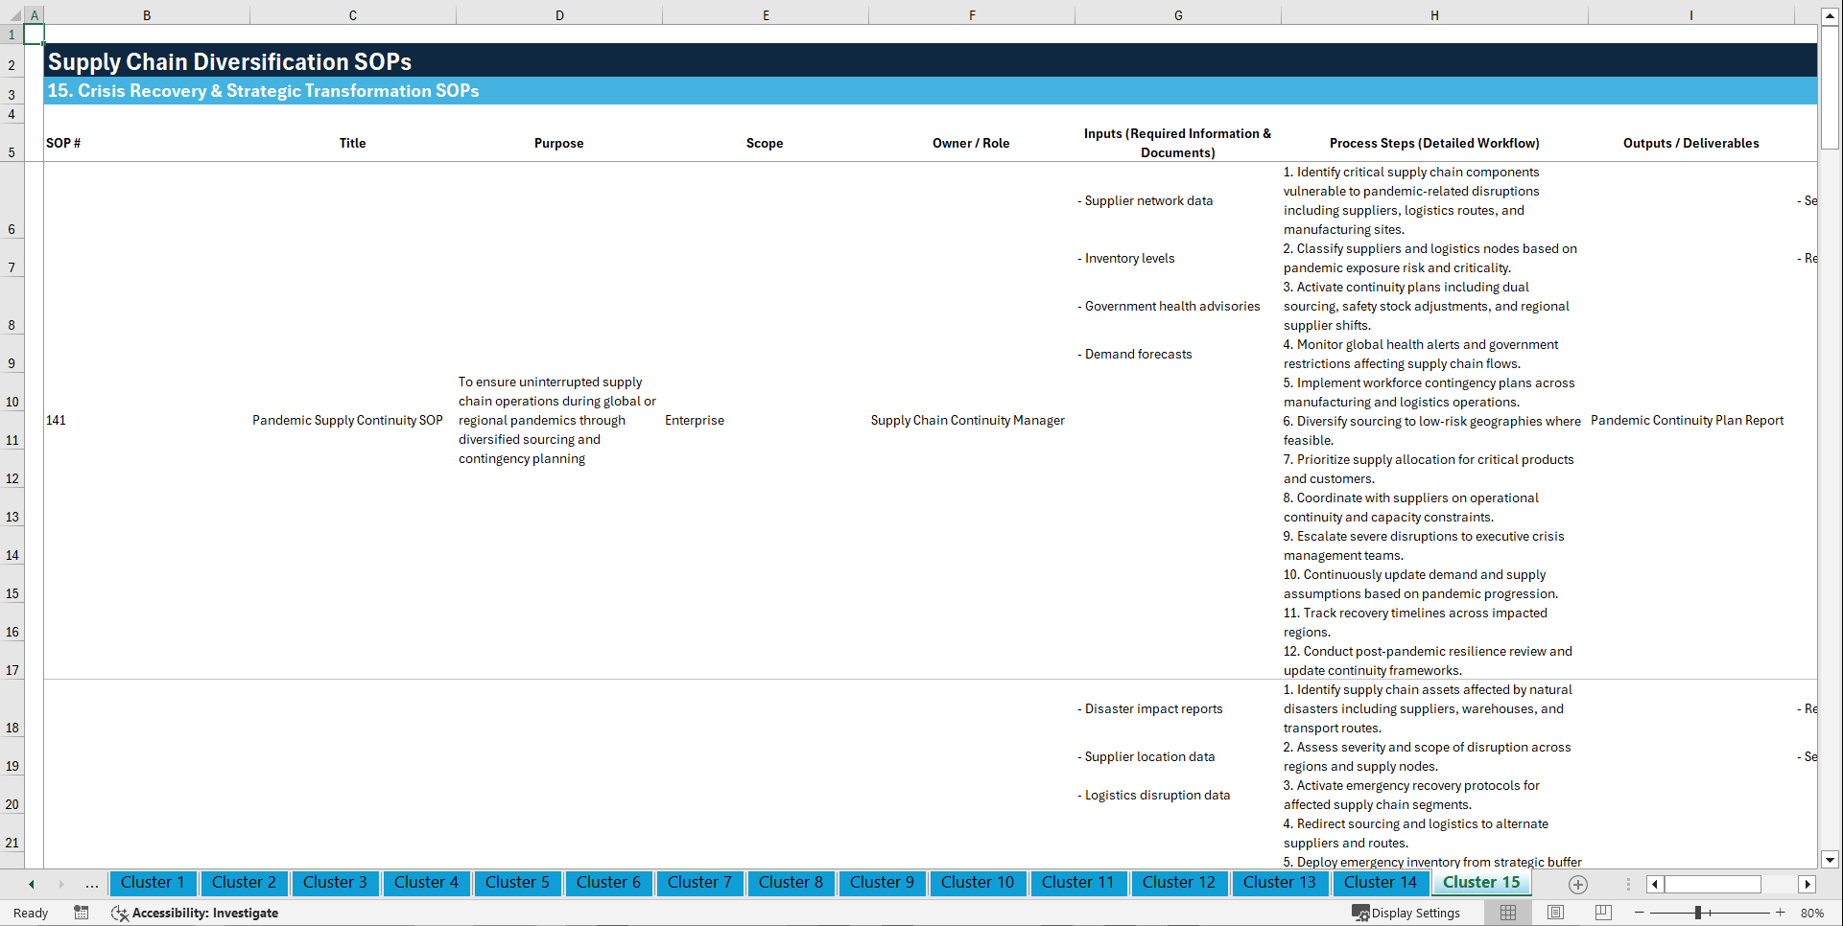Select the active Cluster 15 tab
The image size is (1843, 926).
pos(1481,883)
